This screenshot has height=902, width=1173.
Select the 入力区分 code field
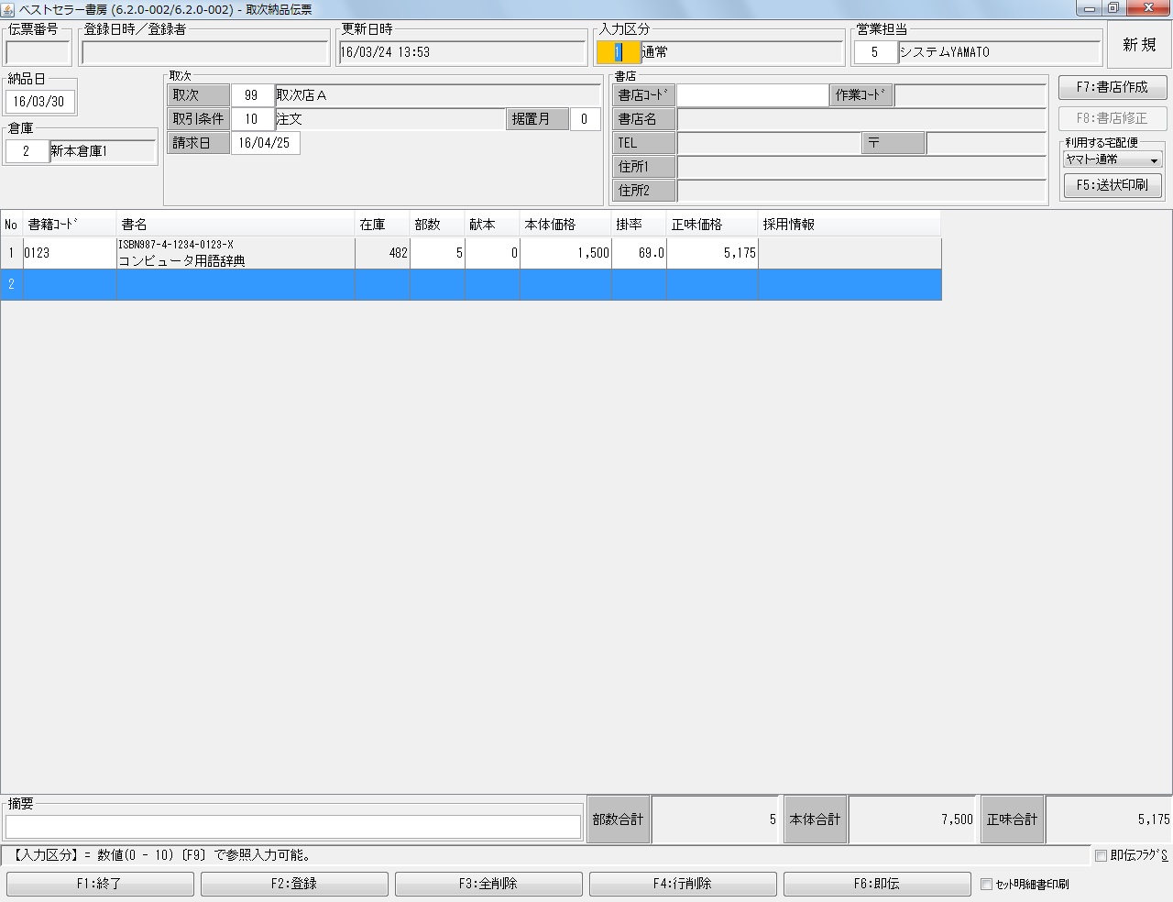618,52
